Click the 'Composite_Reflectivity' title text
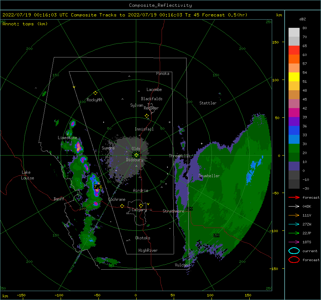 pos(160,5)
